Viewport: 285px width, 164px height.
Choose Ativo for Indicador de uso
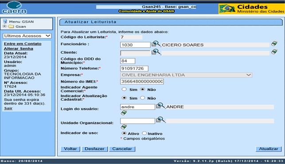124,133
